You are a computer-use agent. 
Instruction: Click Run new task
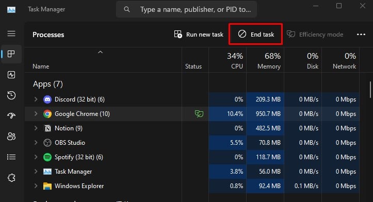[199, 35]
